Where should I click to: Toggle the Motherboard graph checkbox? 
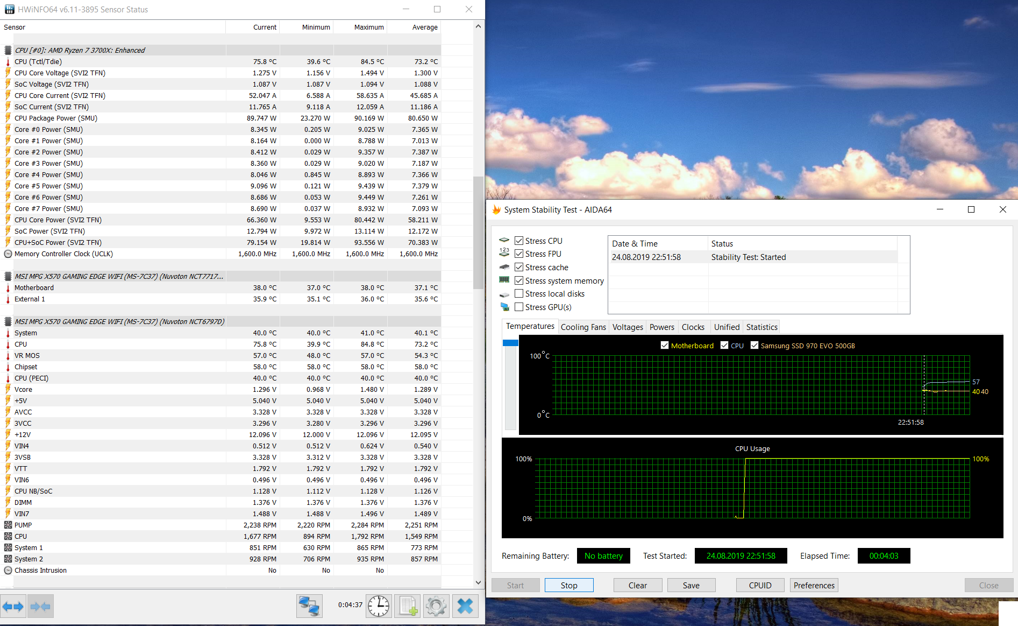(x=665, y=346)
